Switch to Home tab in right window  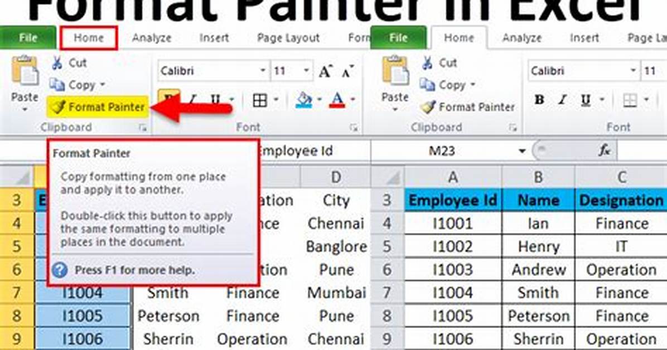tap(458, 38)
